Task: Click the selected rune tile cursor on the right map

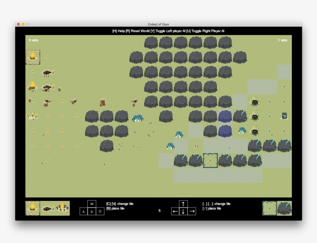Action: point(210,160)
